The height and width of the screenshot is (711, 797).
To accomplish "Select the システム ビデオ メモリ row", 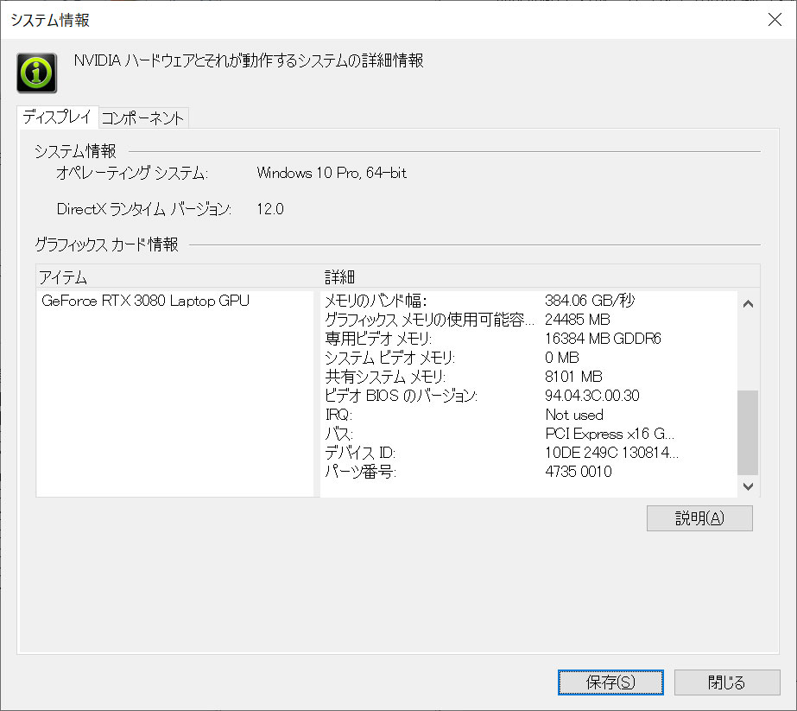I will coord(389,358).
